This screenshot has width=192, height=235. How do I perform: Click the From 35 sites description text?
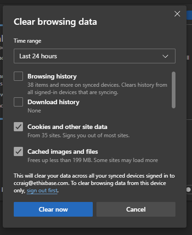click(79, 135)
